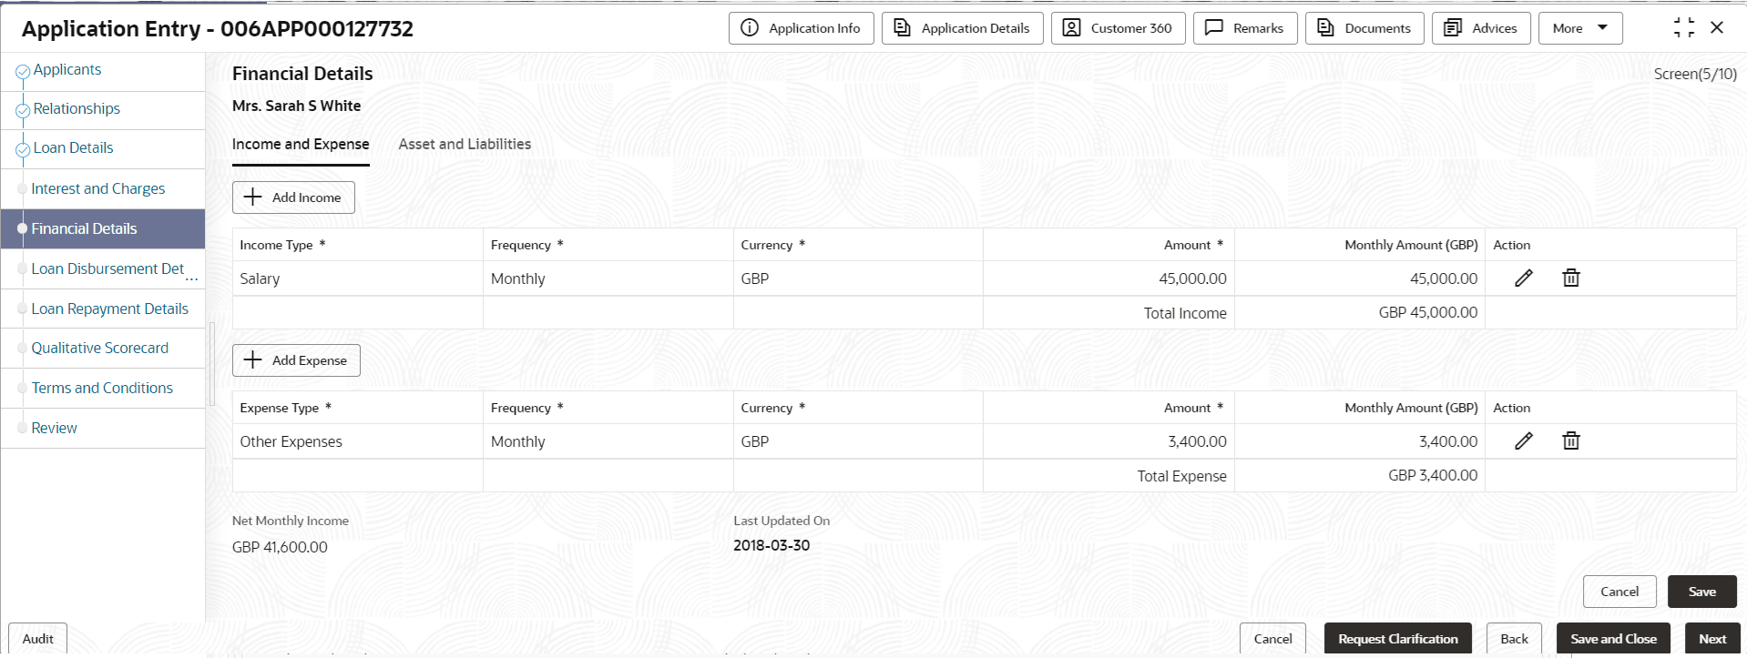Click the collapse screen icon

tap(1683, 28)
